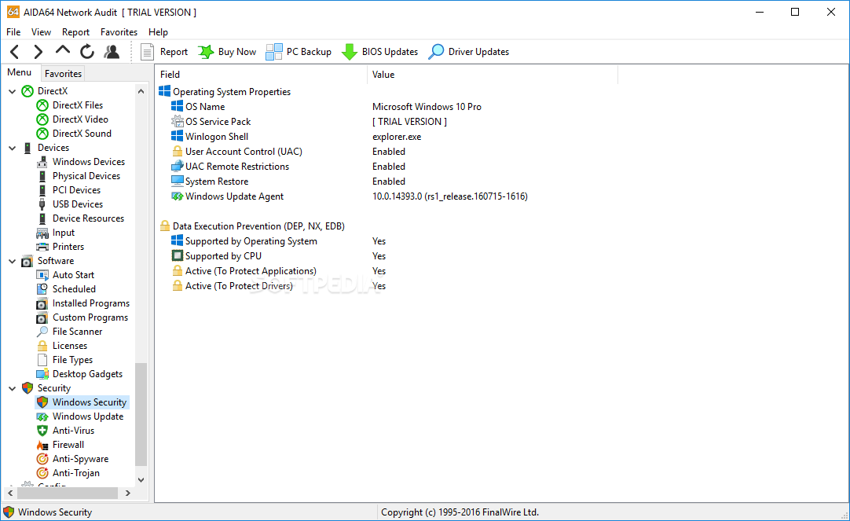Viewport: 850px width, 521px height.
Task: Select USB Devices in the tree
Action: tap(69, 204)
